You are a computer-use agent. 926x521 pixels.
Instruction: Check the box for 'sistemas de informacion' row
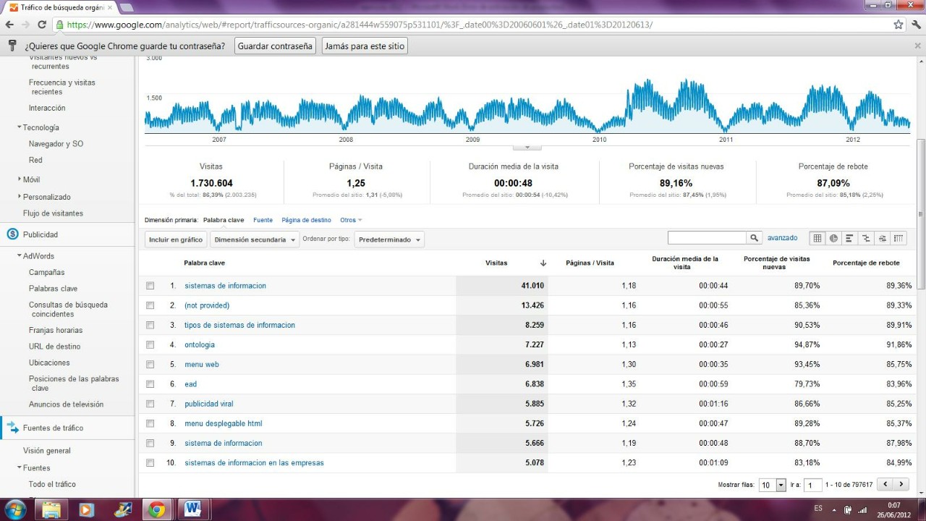150,286
